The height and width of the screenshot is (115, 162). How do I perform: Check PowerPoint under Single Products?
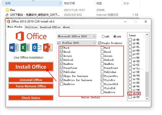tap(102, 68)
